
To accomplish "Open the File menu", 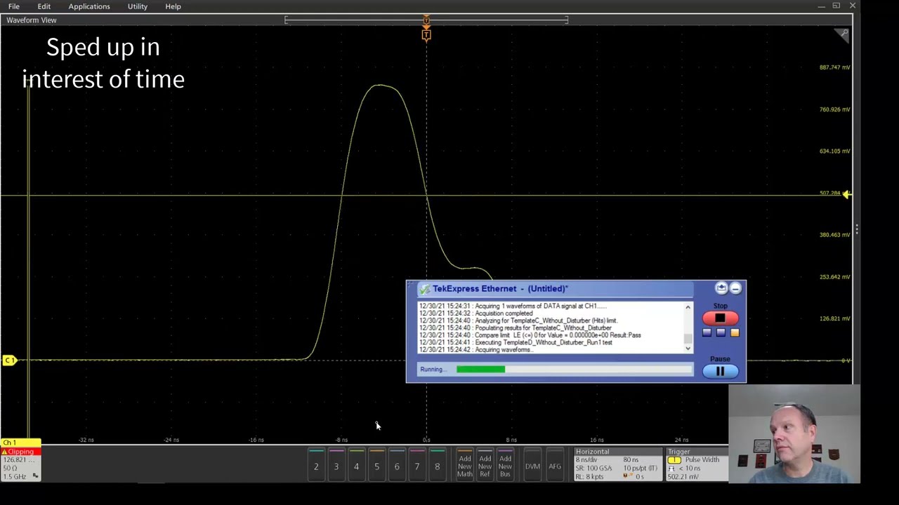I will pyautogui.click(x=13, y=6).
